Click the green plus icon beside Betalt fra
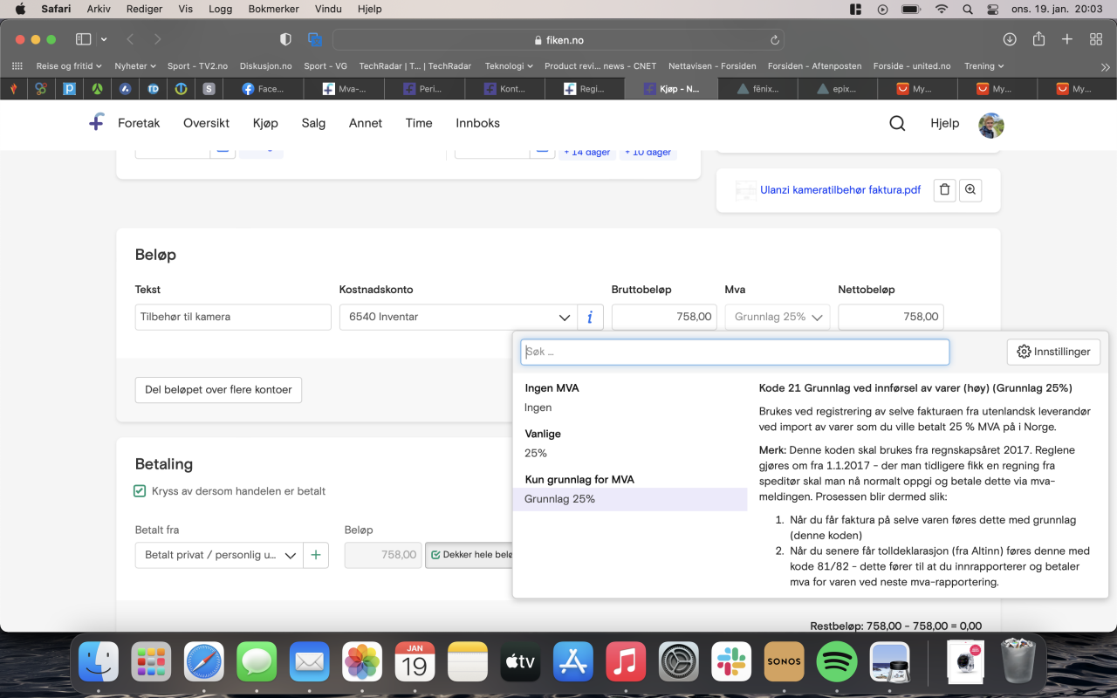Screen dimensions: 1117x698 click(x=316, y=555)
